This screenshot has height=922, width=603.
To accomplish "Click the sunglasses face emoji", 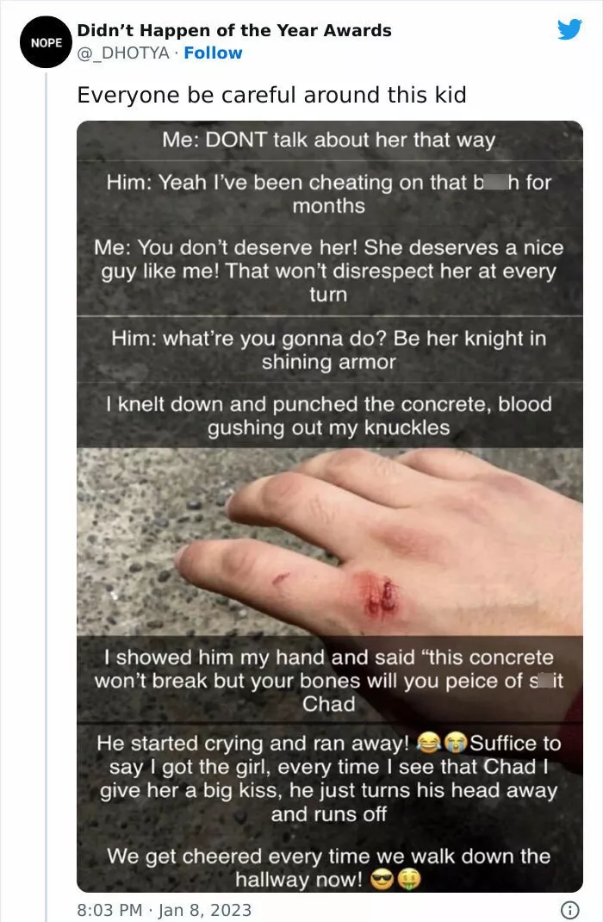I will pos(382,880).
